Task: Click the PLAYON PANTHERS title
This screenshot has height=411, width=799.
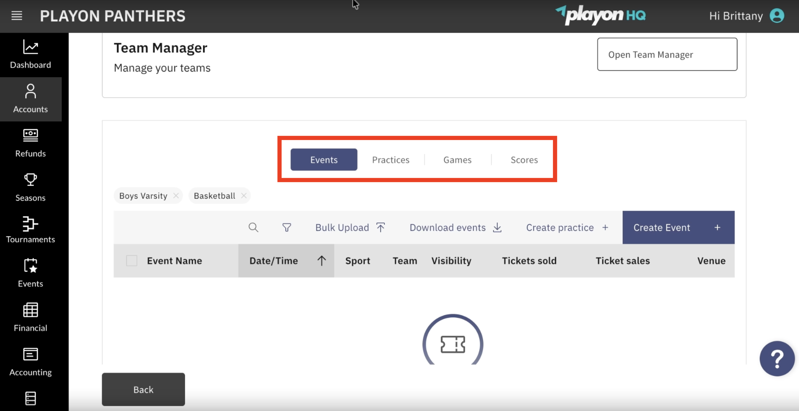Action: click(x=113, y=16)
